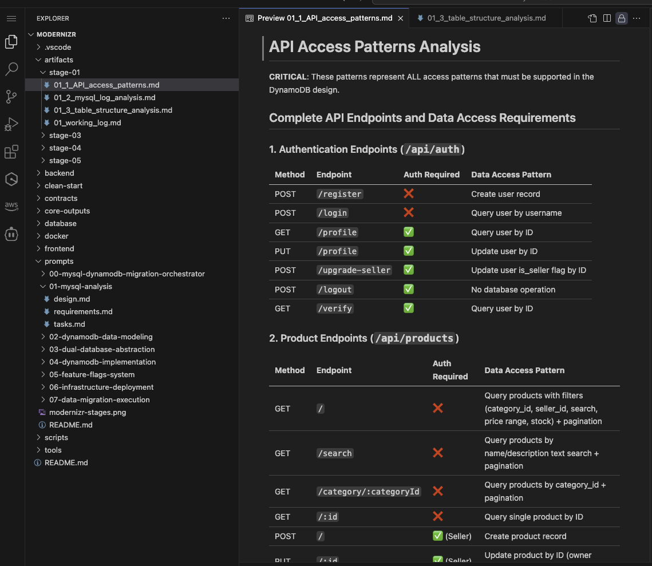
Task: Open the Source Control view
Action: click(x=11, y=97)
